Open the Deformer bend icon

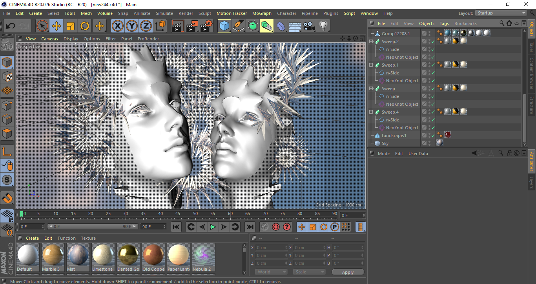pyautogui.click(x=281, y=26)
